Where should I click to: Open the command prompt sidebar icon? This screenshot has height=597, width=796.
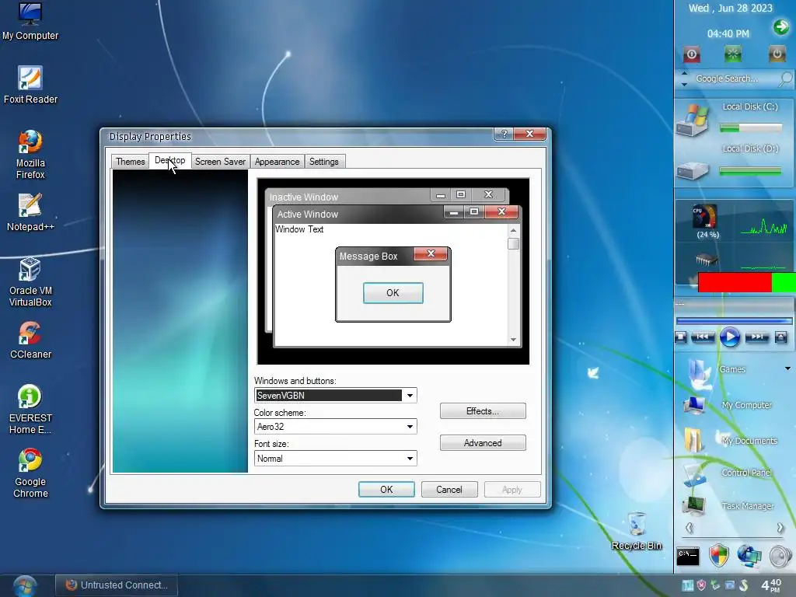click(688, 557)
